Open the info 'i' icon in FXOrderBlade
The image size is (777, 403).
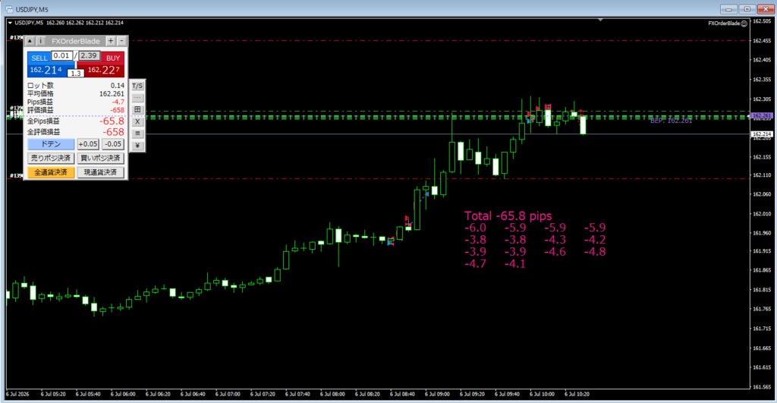click(x=41, y=41)
